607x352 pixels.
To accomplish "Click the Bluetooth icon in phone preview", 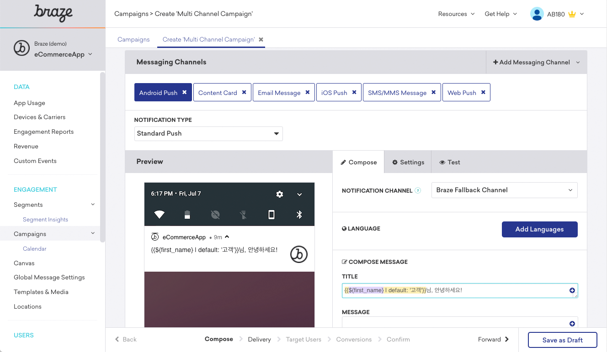I will [299, 215].
